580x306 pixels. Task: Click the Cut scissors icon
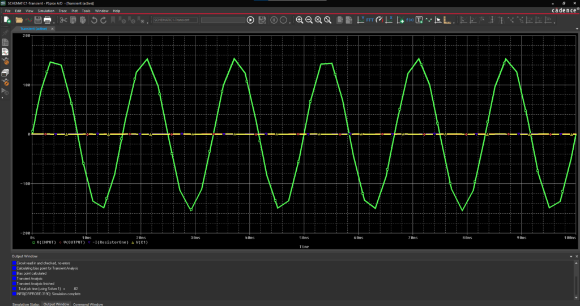coord(63,20)
